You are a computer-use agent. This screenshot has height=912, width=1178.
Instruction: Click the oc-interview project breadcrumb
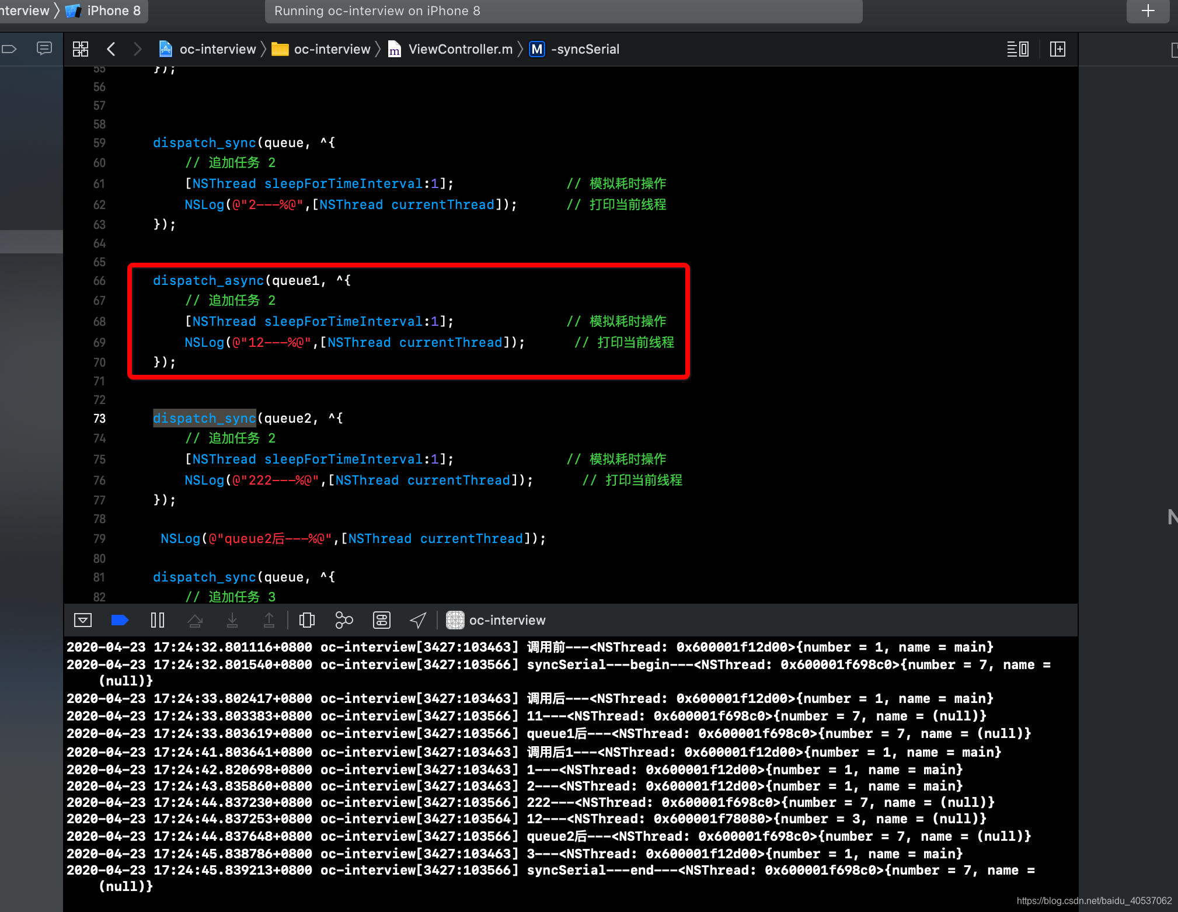(208, 49)
